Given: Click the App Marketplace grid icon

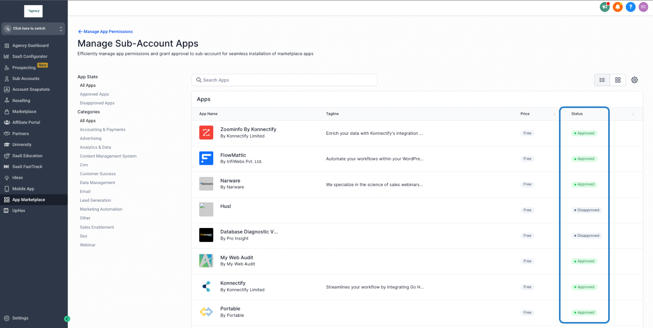Looking at the screenshot, I should 7,200.
